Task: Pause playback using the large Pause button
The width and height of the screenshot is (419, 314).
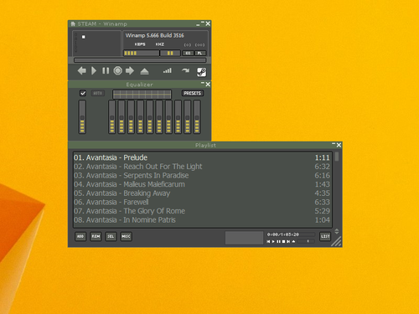Action: 106,71
